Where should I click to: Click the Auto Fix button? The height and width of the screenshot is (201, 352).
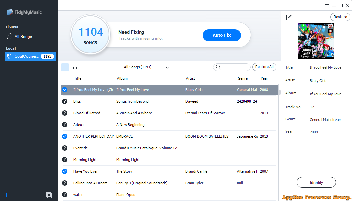click(x=222, y=35)
